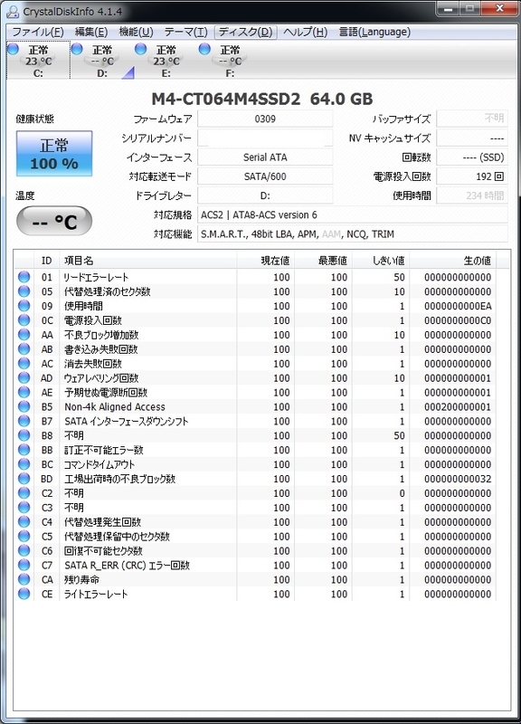Viewport: 521px width, 724px height.
Task: Click status orb for ライトエラーレート row
Action: (x=24, y=594)
